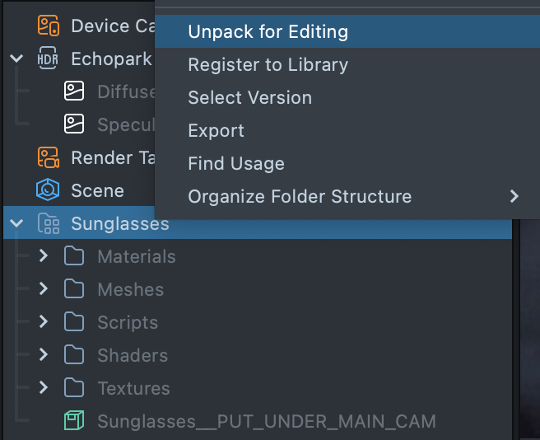Click the Sunglasses prefab cube icon

(74, 421)
